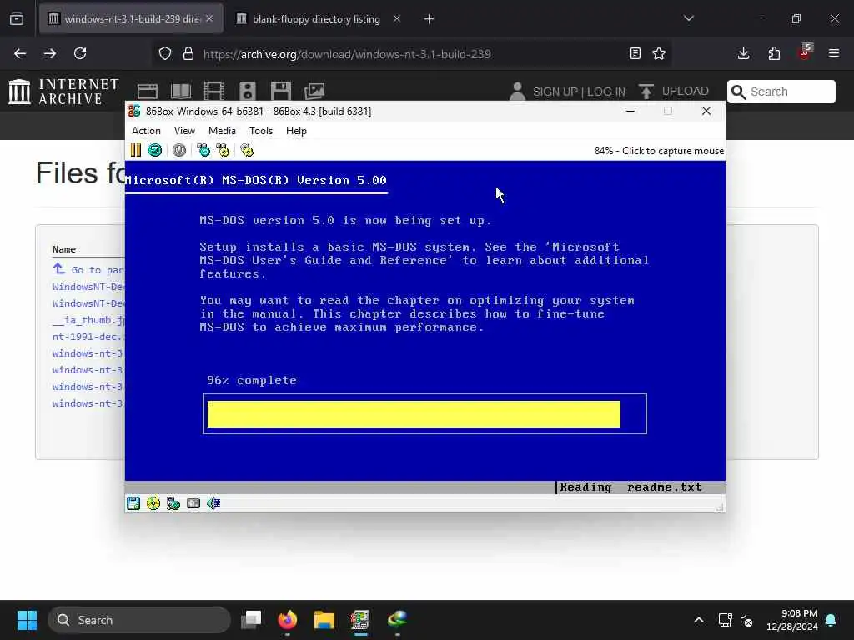Open nt-1991-dec file link

pos(88,337)
